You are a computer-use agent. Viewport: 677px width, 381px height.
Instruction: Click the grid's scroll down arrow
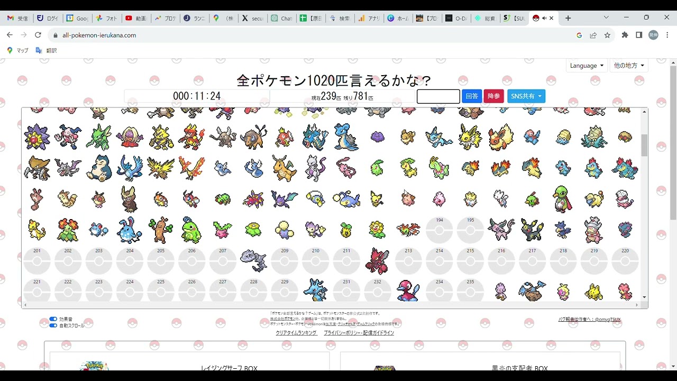coord(644,297)
